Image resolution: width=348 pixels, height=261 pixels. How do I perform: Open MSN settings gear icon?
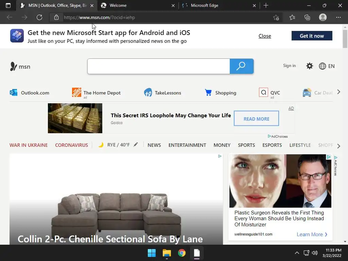coord(309,66)
